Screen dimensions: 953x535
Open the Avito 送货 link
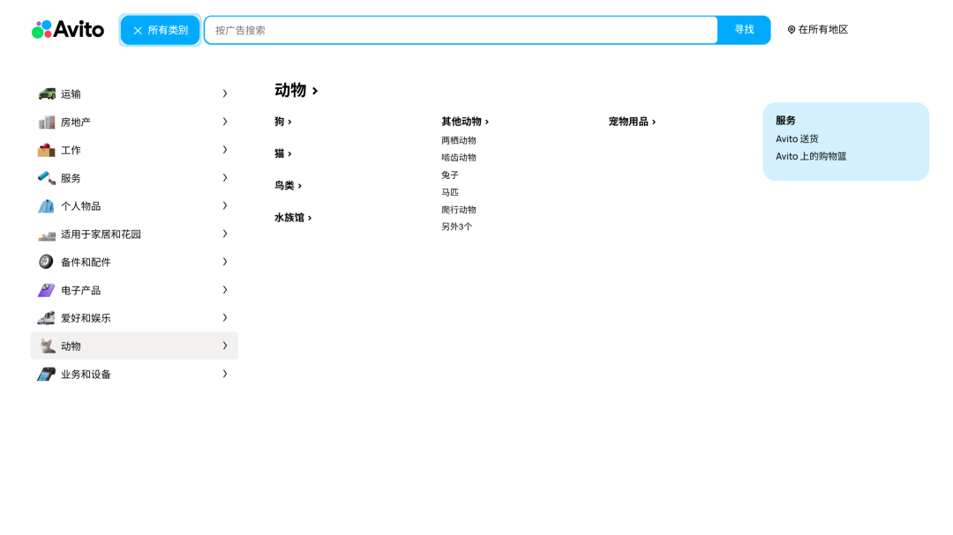(799, 138)
